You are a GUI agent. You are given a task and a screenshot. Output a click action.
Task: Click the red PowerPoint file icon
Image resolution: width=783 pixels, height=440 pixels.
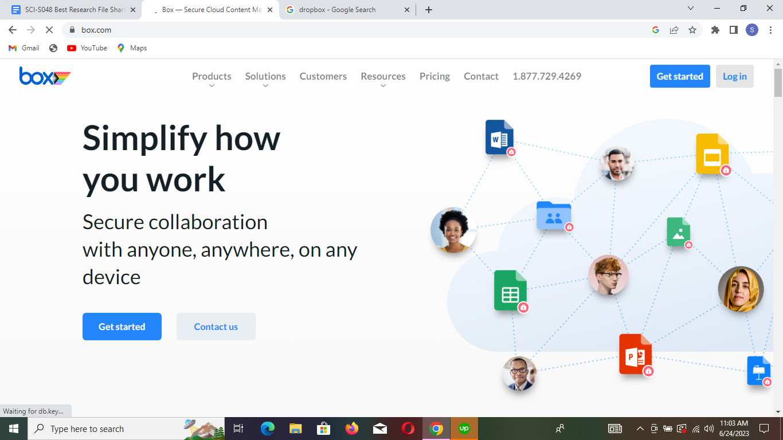coord(635,354)
